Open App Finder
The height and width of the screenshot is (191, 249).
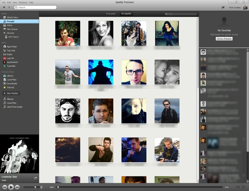point(11,47)
